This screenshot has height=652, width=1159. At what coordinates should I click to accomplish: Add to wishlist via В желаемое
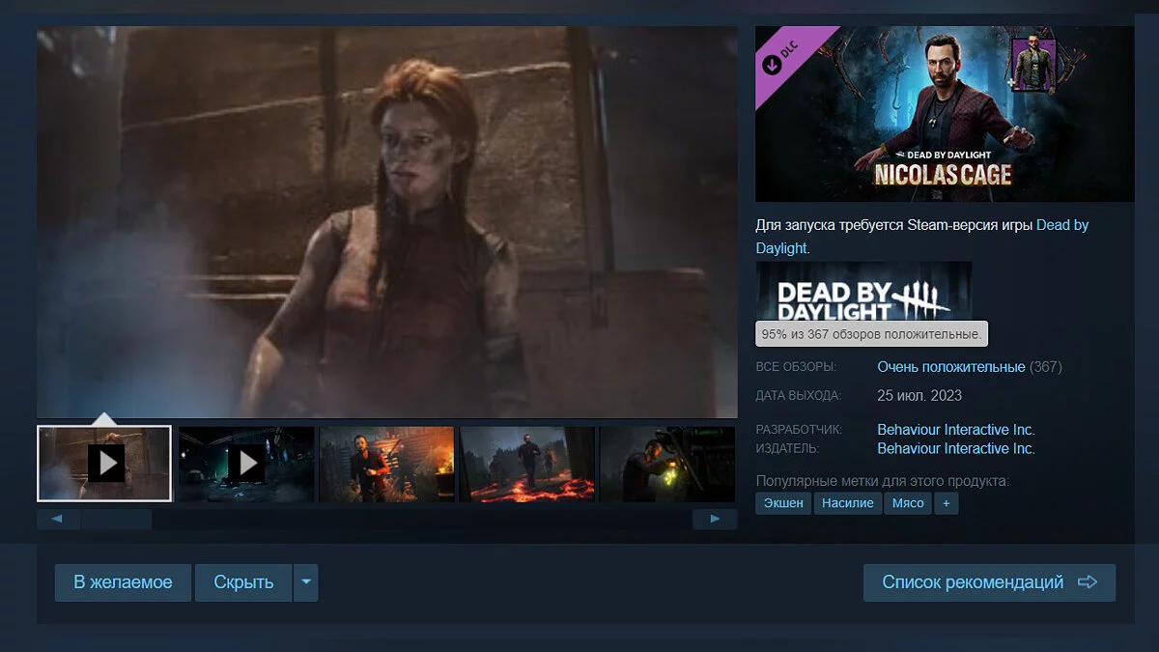123,582
